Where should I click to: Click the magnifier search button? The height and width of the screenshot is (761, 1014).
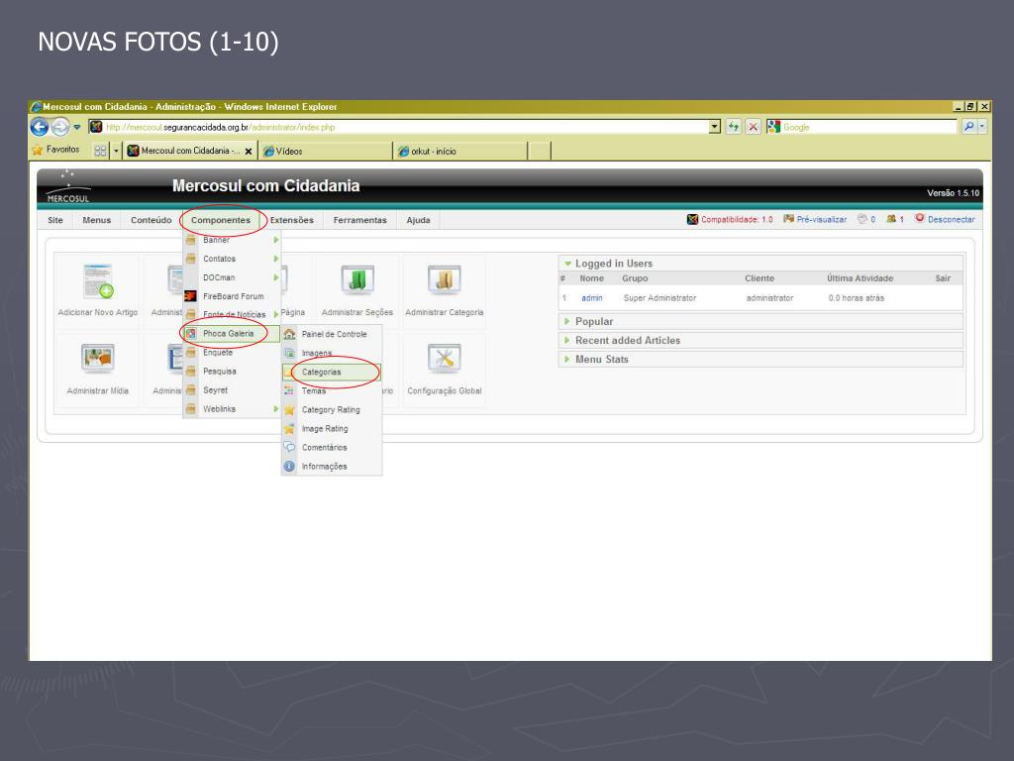(968, 127)
